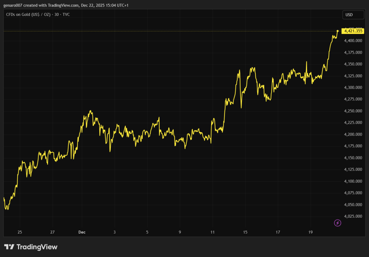The height and width of the screenshot is (257, 369).
Task: Click the yellow dot at line end
Action: (338, 31)
